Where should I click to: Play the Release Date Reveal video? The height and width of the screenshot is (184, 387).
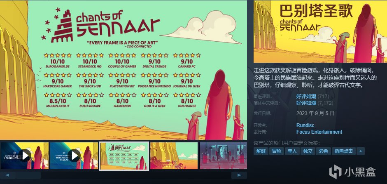74,156
